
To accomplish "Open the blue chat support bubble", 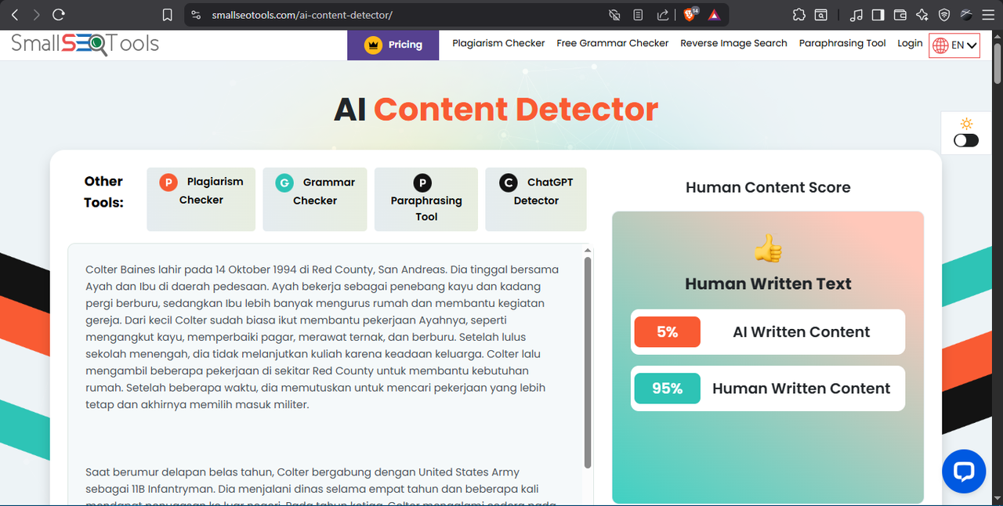I will click(x=964, y=472).
